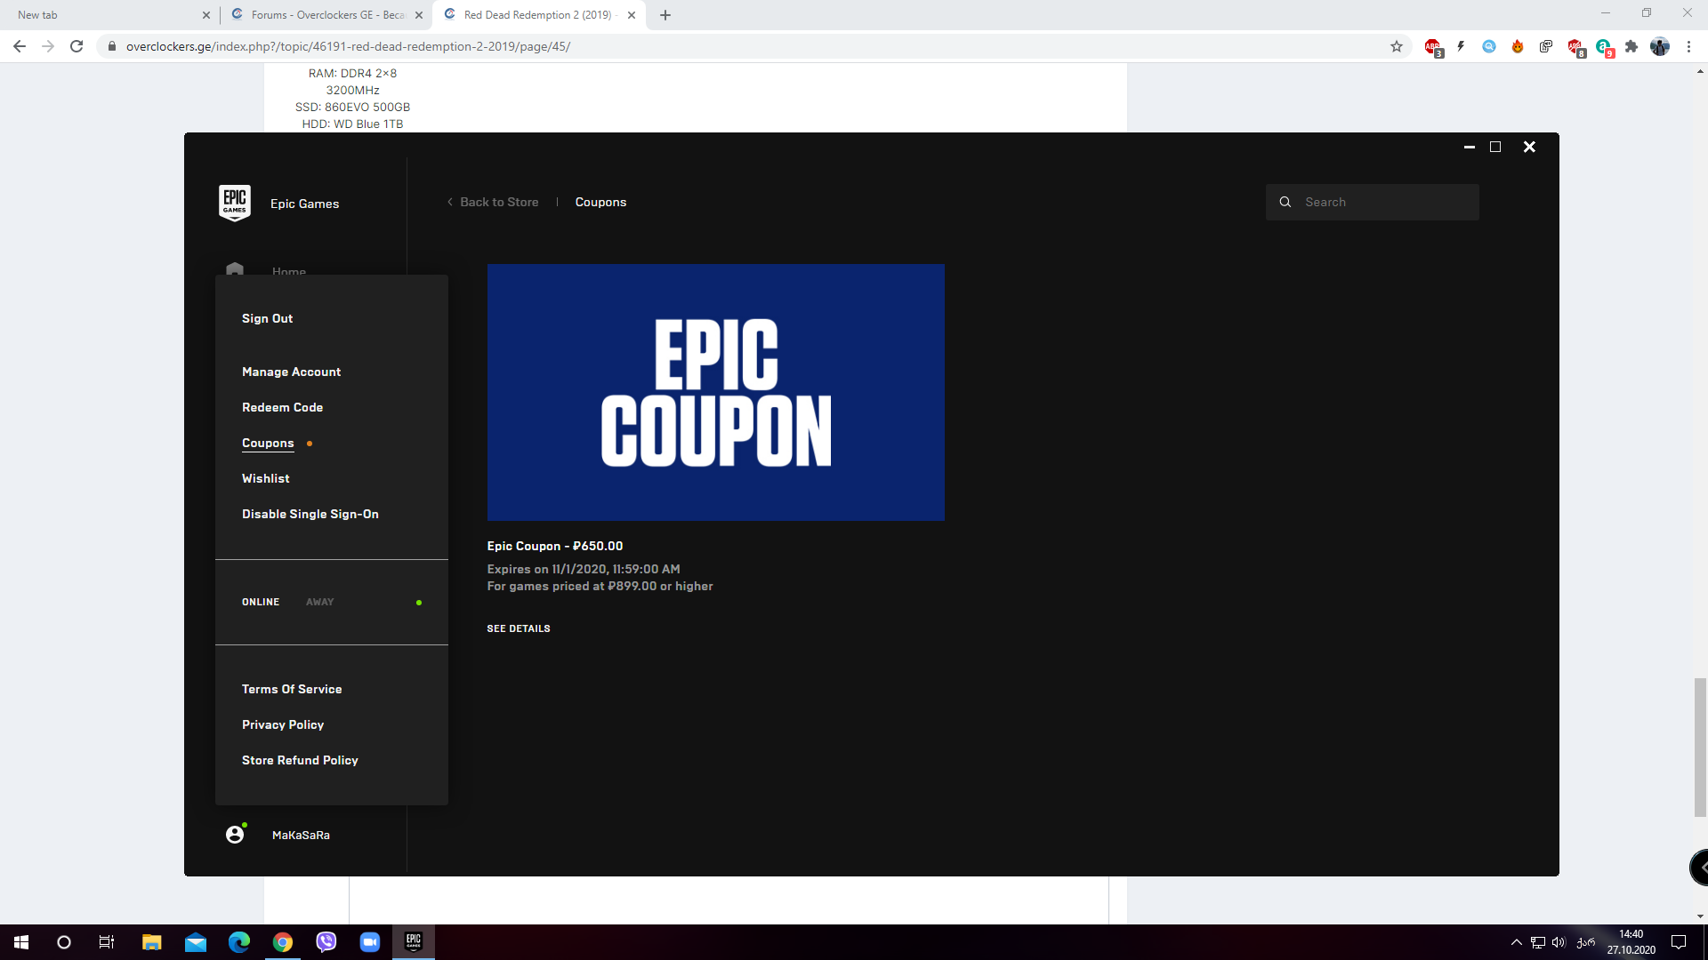
Task: Open Viber from the taskbar
Action: point(326,941)
